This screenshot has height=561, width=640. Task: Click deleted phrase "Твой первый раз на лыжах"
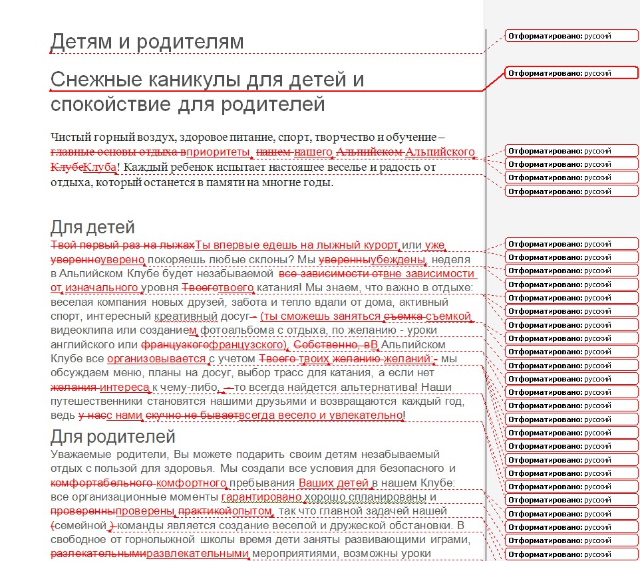pyautogui.click(x=122, y=245)
